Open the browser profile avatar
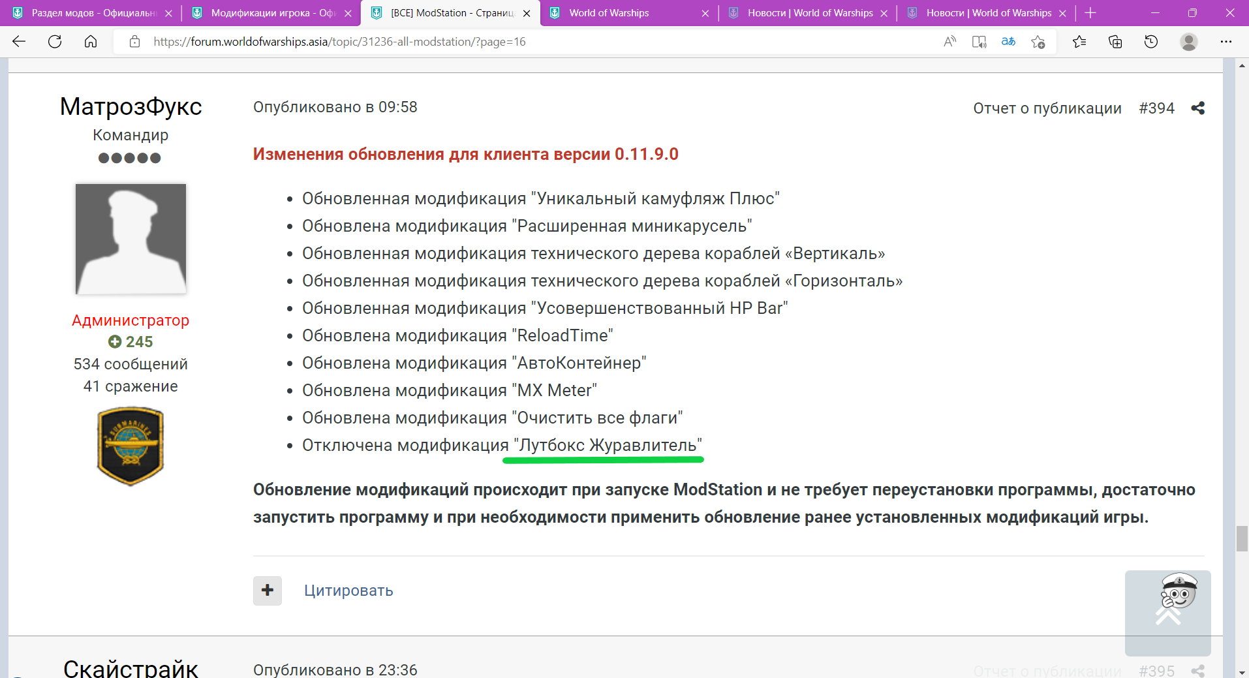Image resolution: width=1249 pixels, height=678 pixels. 1189,42
